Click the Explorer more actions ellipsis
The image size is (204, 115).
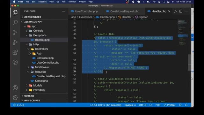point(63,11)
